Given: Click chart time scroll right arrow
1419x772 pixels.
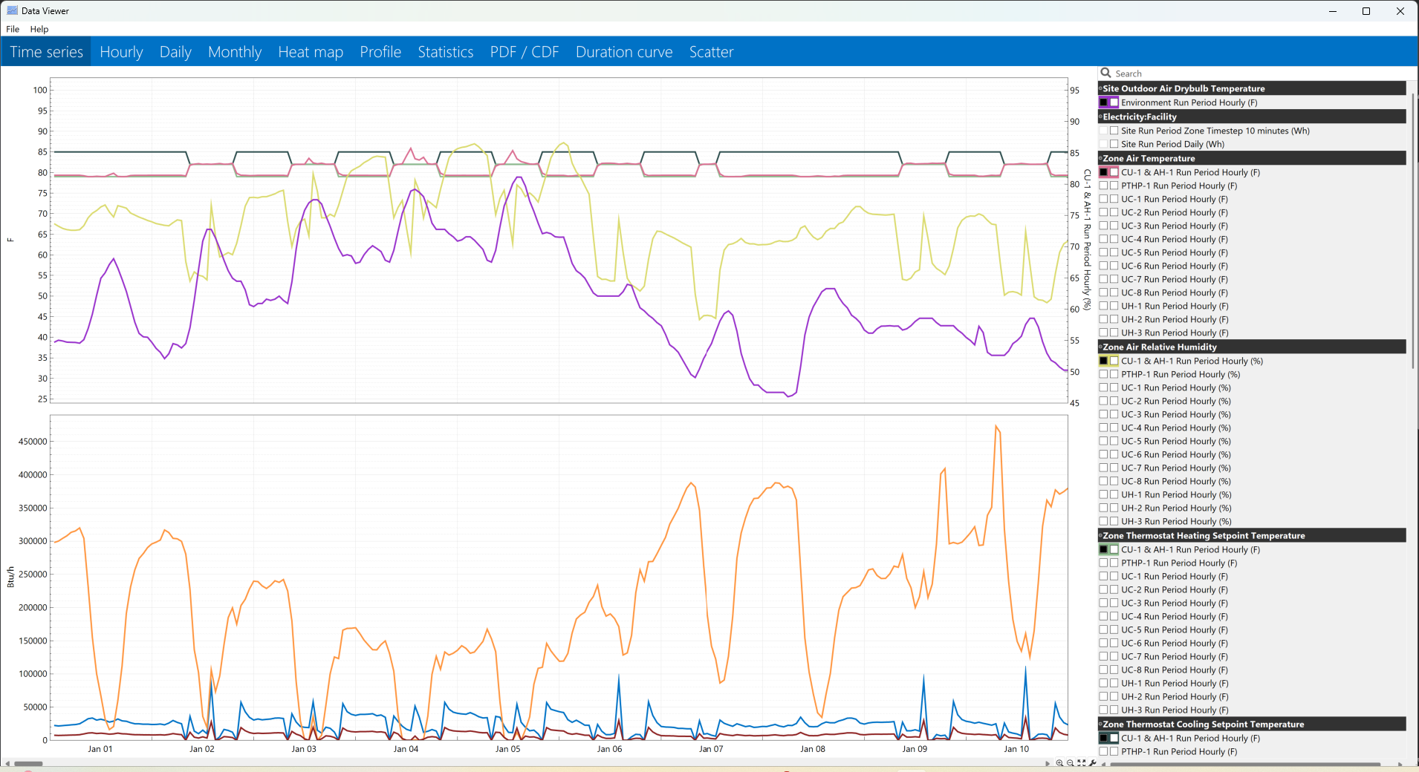Looking at the screenshot, I should (1048, 763).
